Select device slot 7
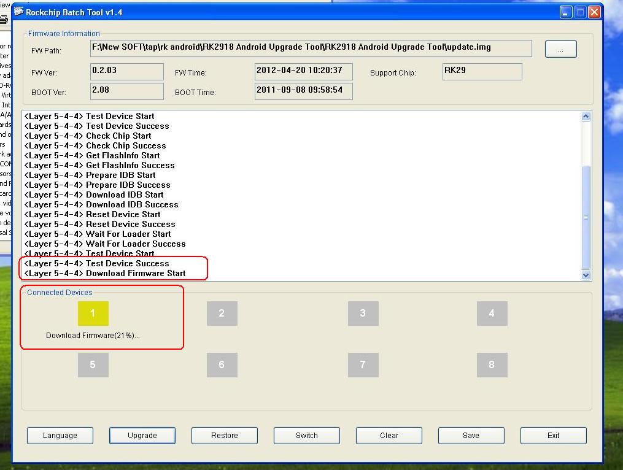The image size is (623, 470). pos(363,364)
